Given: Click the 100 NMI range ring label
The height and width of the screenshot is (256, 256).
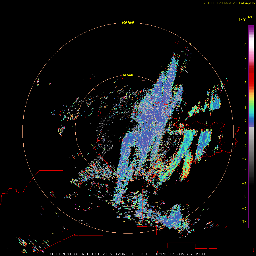Looking at the screenshot, I should coord(128,22).
